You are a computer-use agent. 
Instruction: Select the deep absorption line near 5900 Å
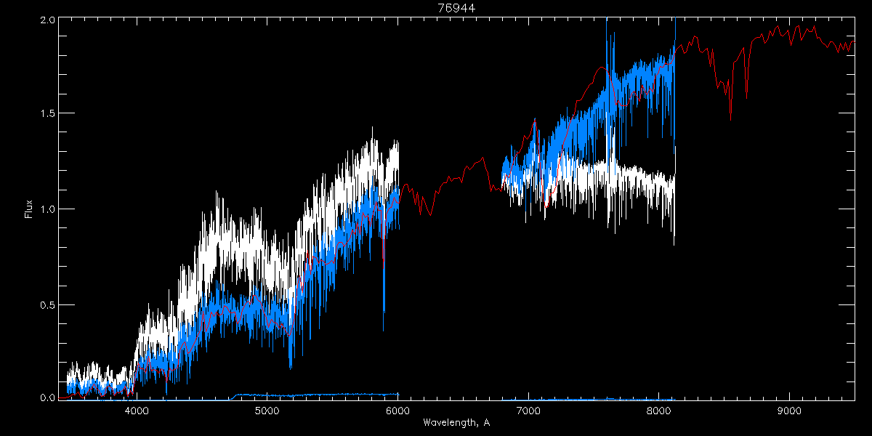(384, 305)
